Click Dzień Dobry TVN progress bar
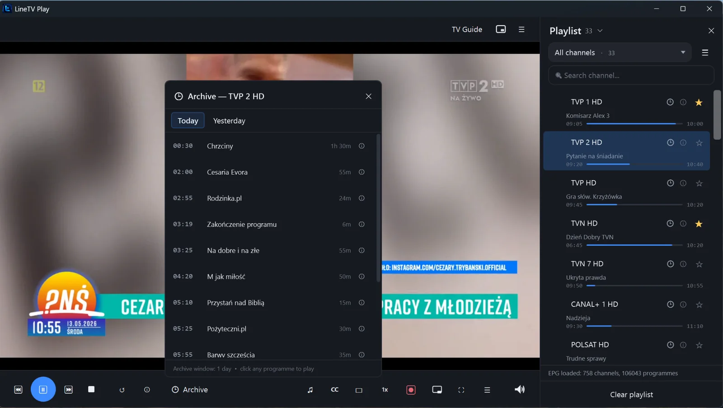 (634, 245)
